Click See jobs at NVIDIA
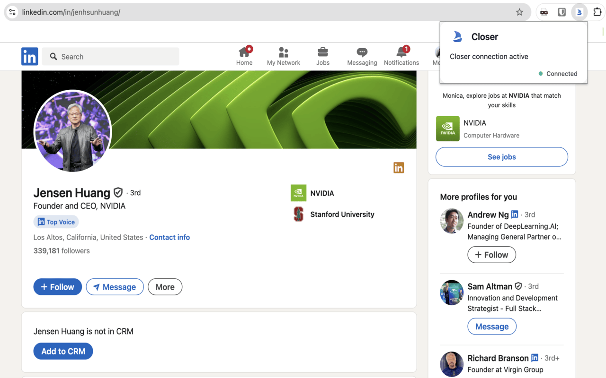The image size is (606, 378). point(502,157)
